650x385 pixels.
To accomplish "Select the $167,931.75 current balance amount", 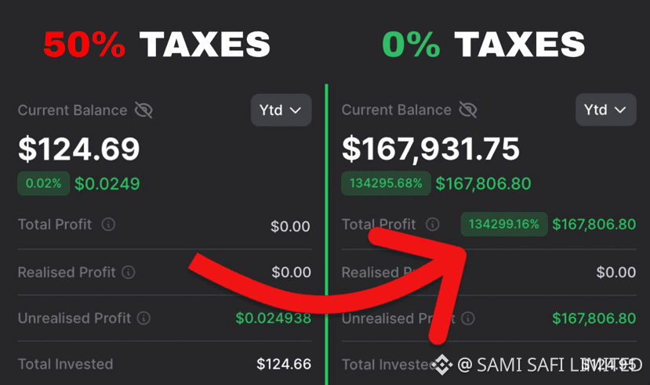I will click(x=430, y=149).
